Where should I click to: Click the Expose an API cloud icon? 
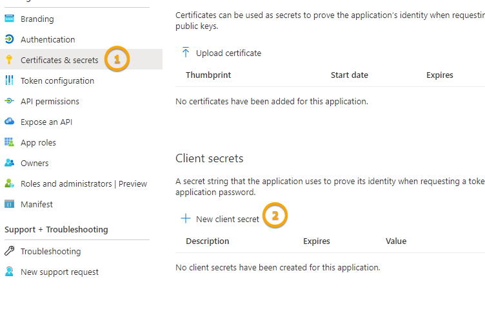[x=9, y=122]
